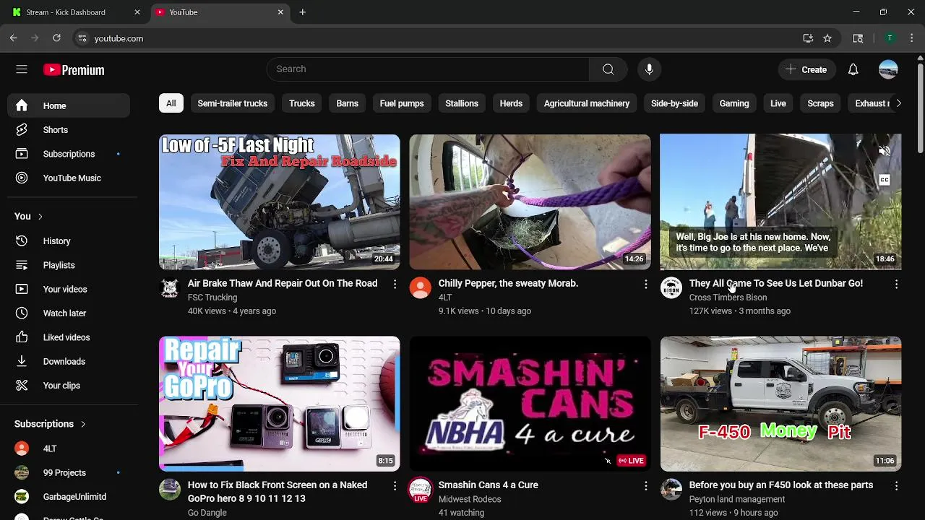Image resolution: width=925 pixels, height=520 pixels.
Task: Open a new browser tab
Action: pyautogui.click(x=303, y=12)
